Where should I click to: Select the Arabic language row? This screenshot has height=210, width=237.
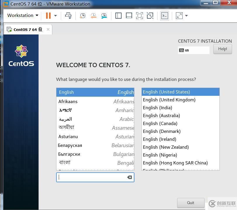[x=95, y=119]
